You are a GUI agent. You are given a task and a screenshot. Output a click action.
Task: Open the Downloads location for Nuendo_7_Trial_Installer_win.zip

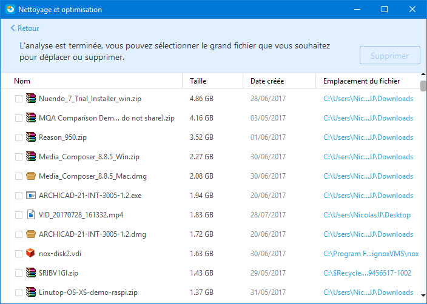coord(368,99)
